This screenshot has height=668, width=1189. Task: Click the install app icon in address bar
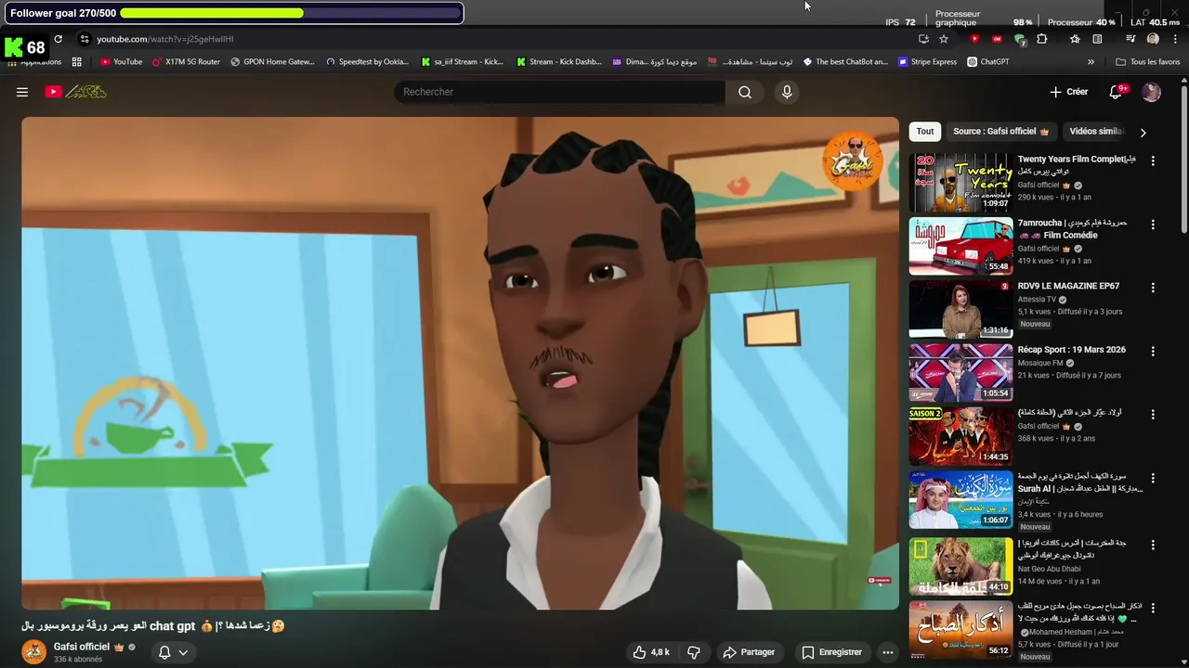(923, 39)
